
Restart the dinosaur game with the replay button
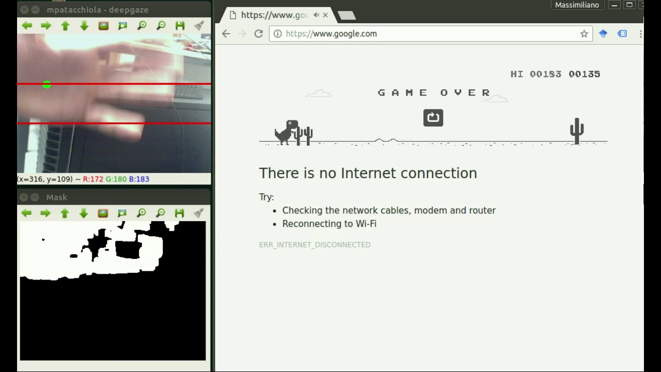[x=433, y=118]
